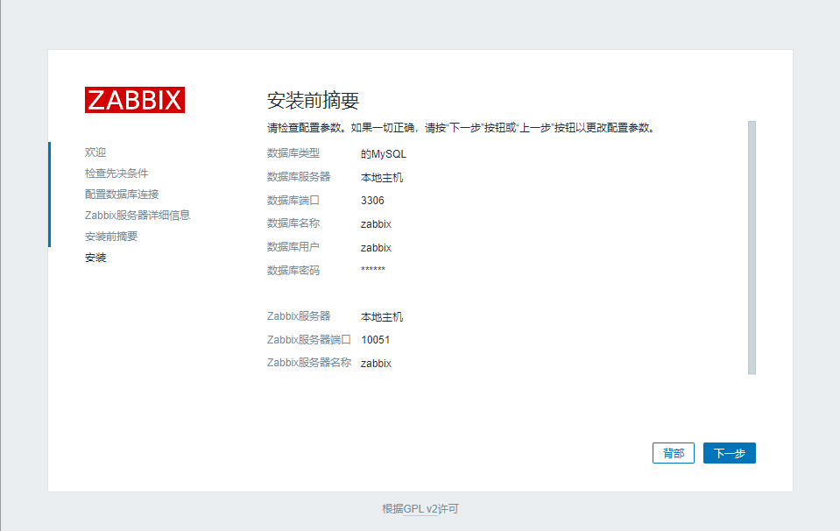Click the 数据库用户 label

click(x=293, y=247)
